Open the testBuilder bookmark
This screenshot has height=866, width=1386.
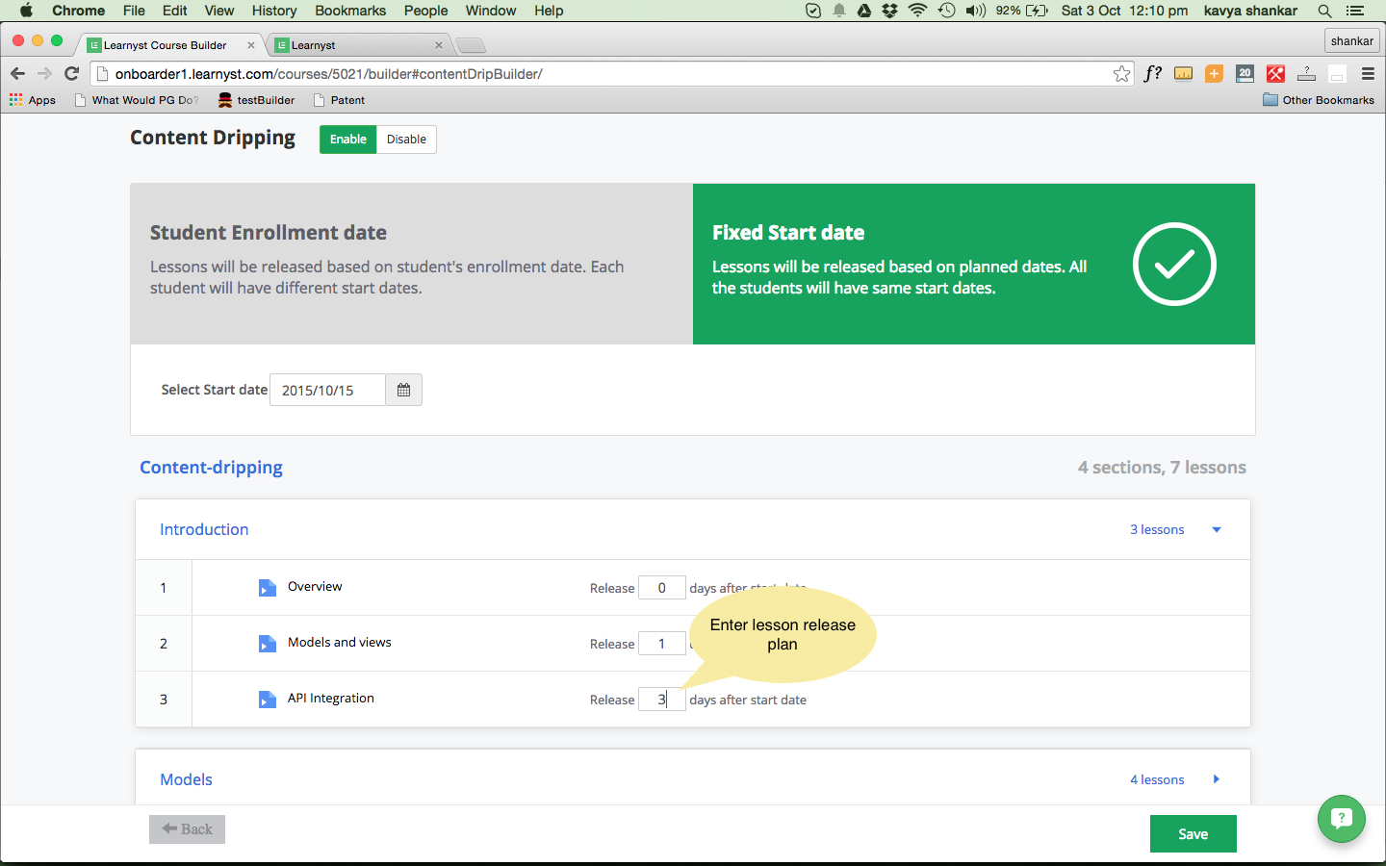click(256, 100)
